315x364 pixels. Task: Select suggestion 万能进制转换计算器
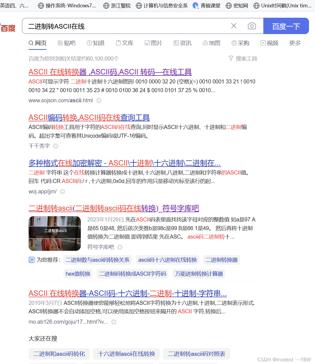tap(199, 274)
